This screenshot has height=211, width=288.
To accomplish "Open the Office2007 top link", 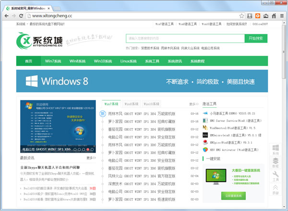I will [x=260, y=24].
